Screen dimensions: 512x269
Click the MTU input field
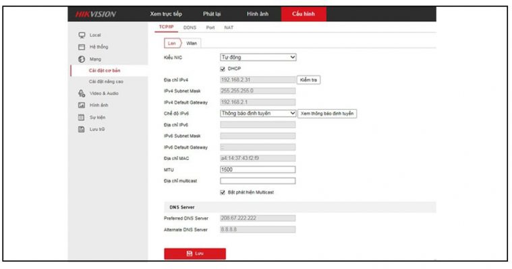258,169
